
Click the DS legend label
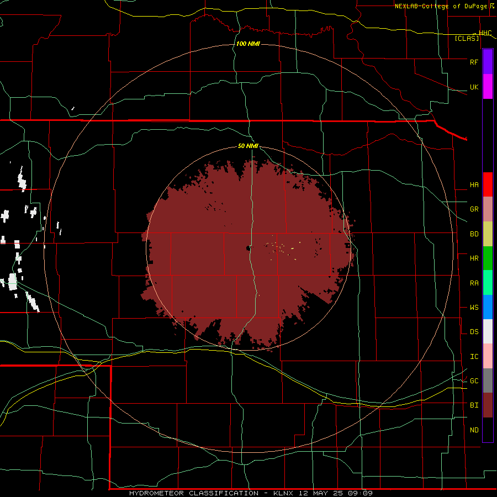[474, 332]
